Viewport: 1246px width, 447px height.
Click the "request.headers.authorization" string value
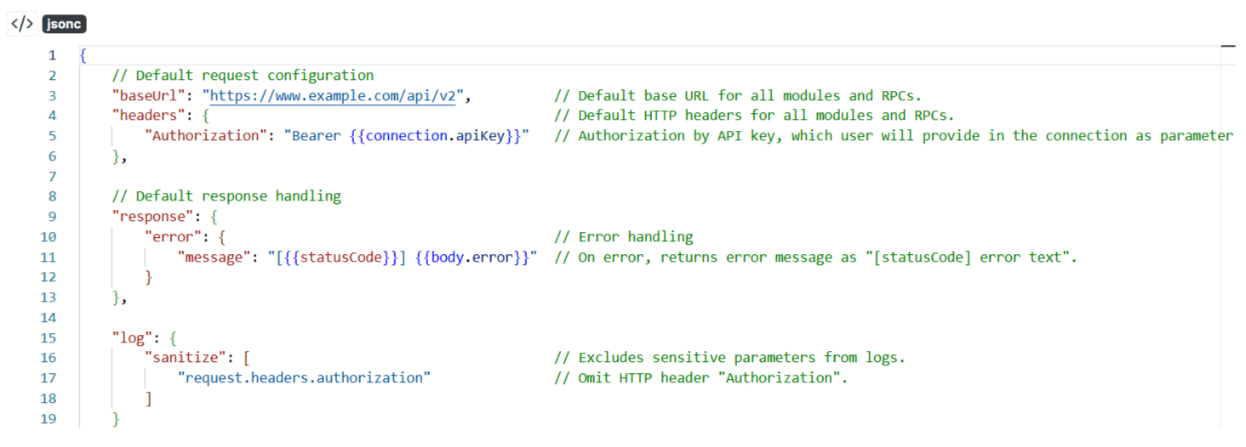304,378
